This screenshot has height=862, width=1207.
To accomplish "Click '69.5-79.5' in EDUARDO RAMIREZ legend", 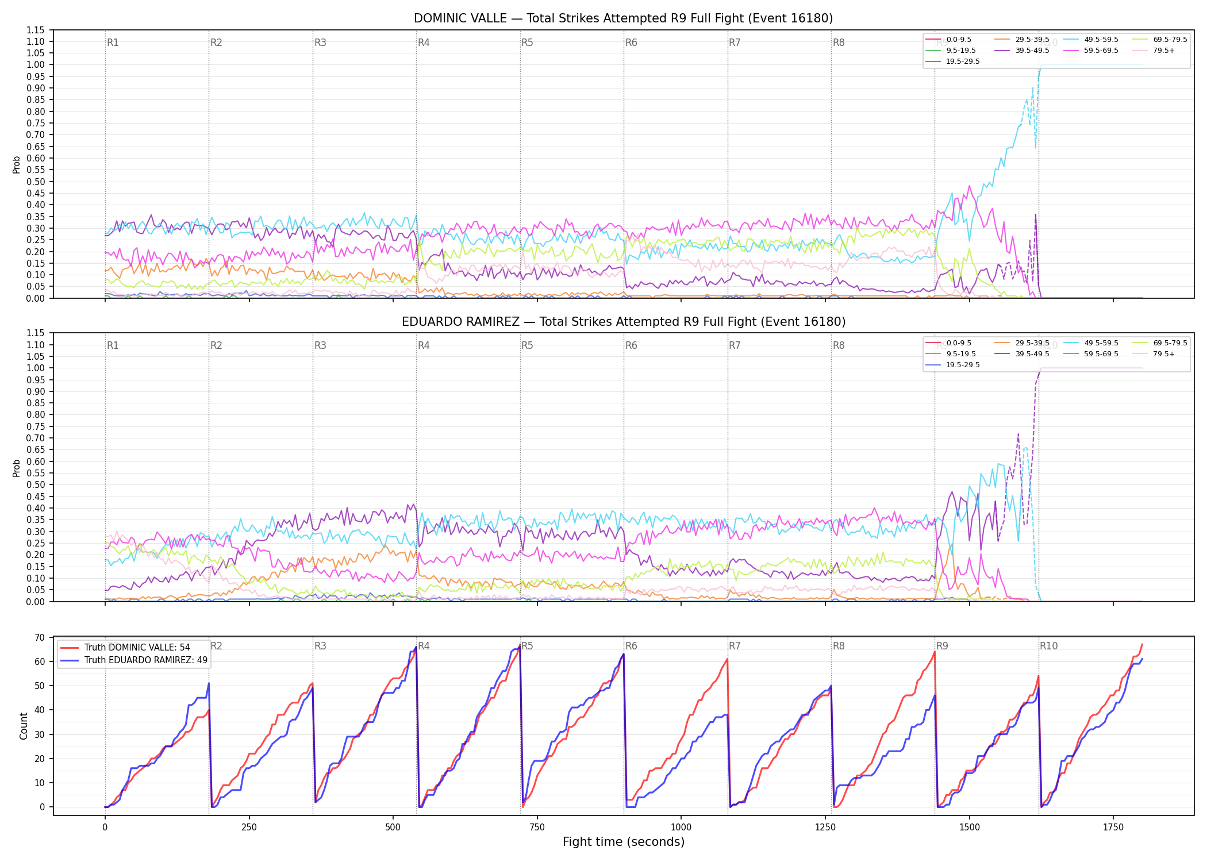I will [1170, 343].
